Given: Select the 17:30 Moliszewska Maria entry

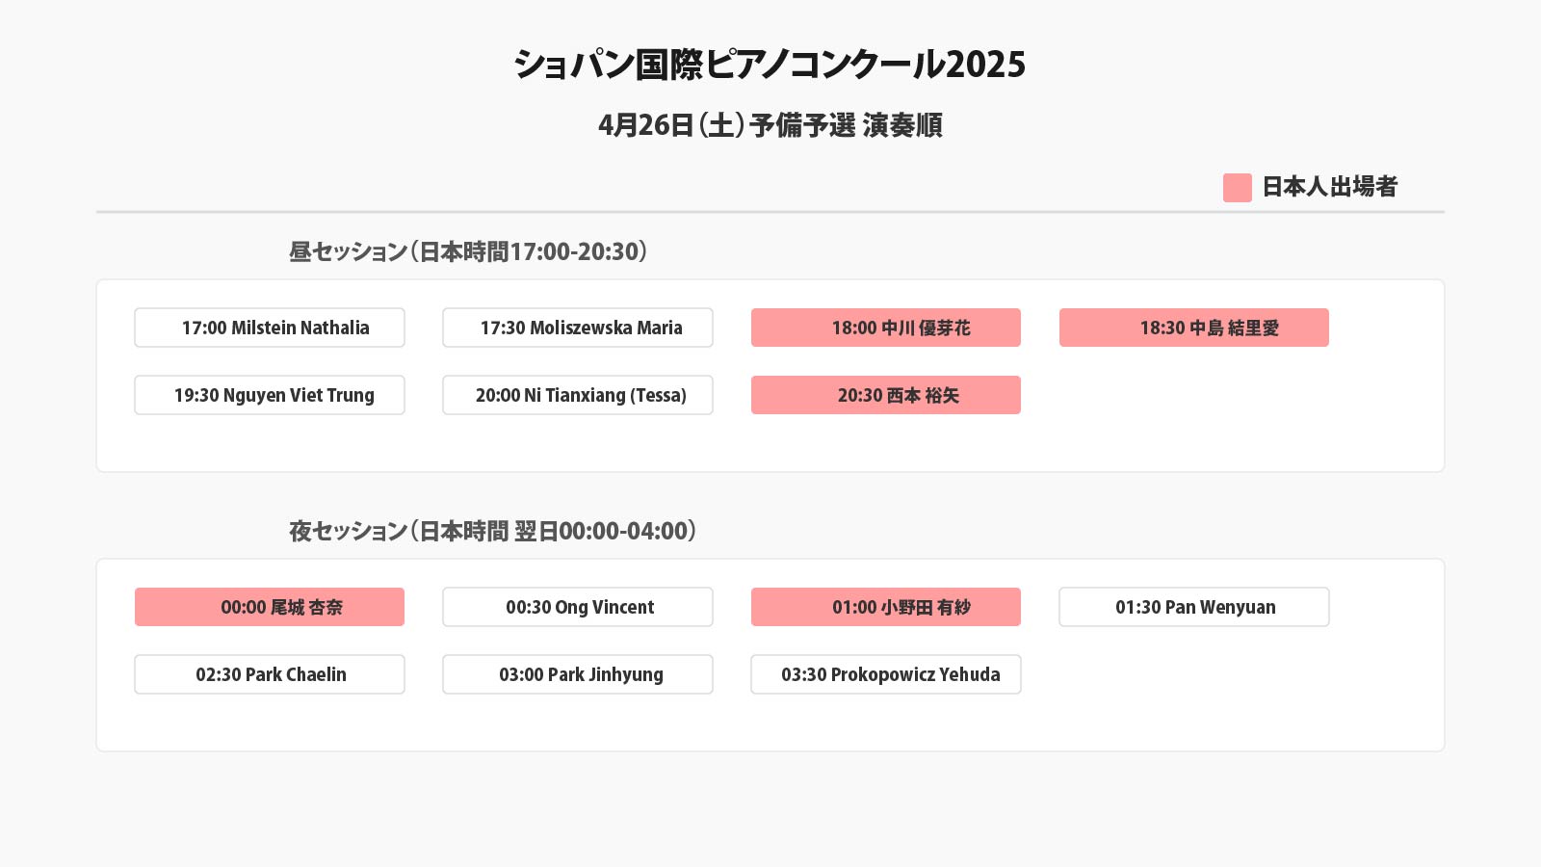Looking at the screenshot, I should pos(578,328).
